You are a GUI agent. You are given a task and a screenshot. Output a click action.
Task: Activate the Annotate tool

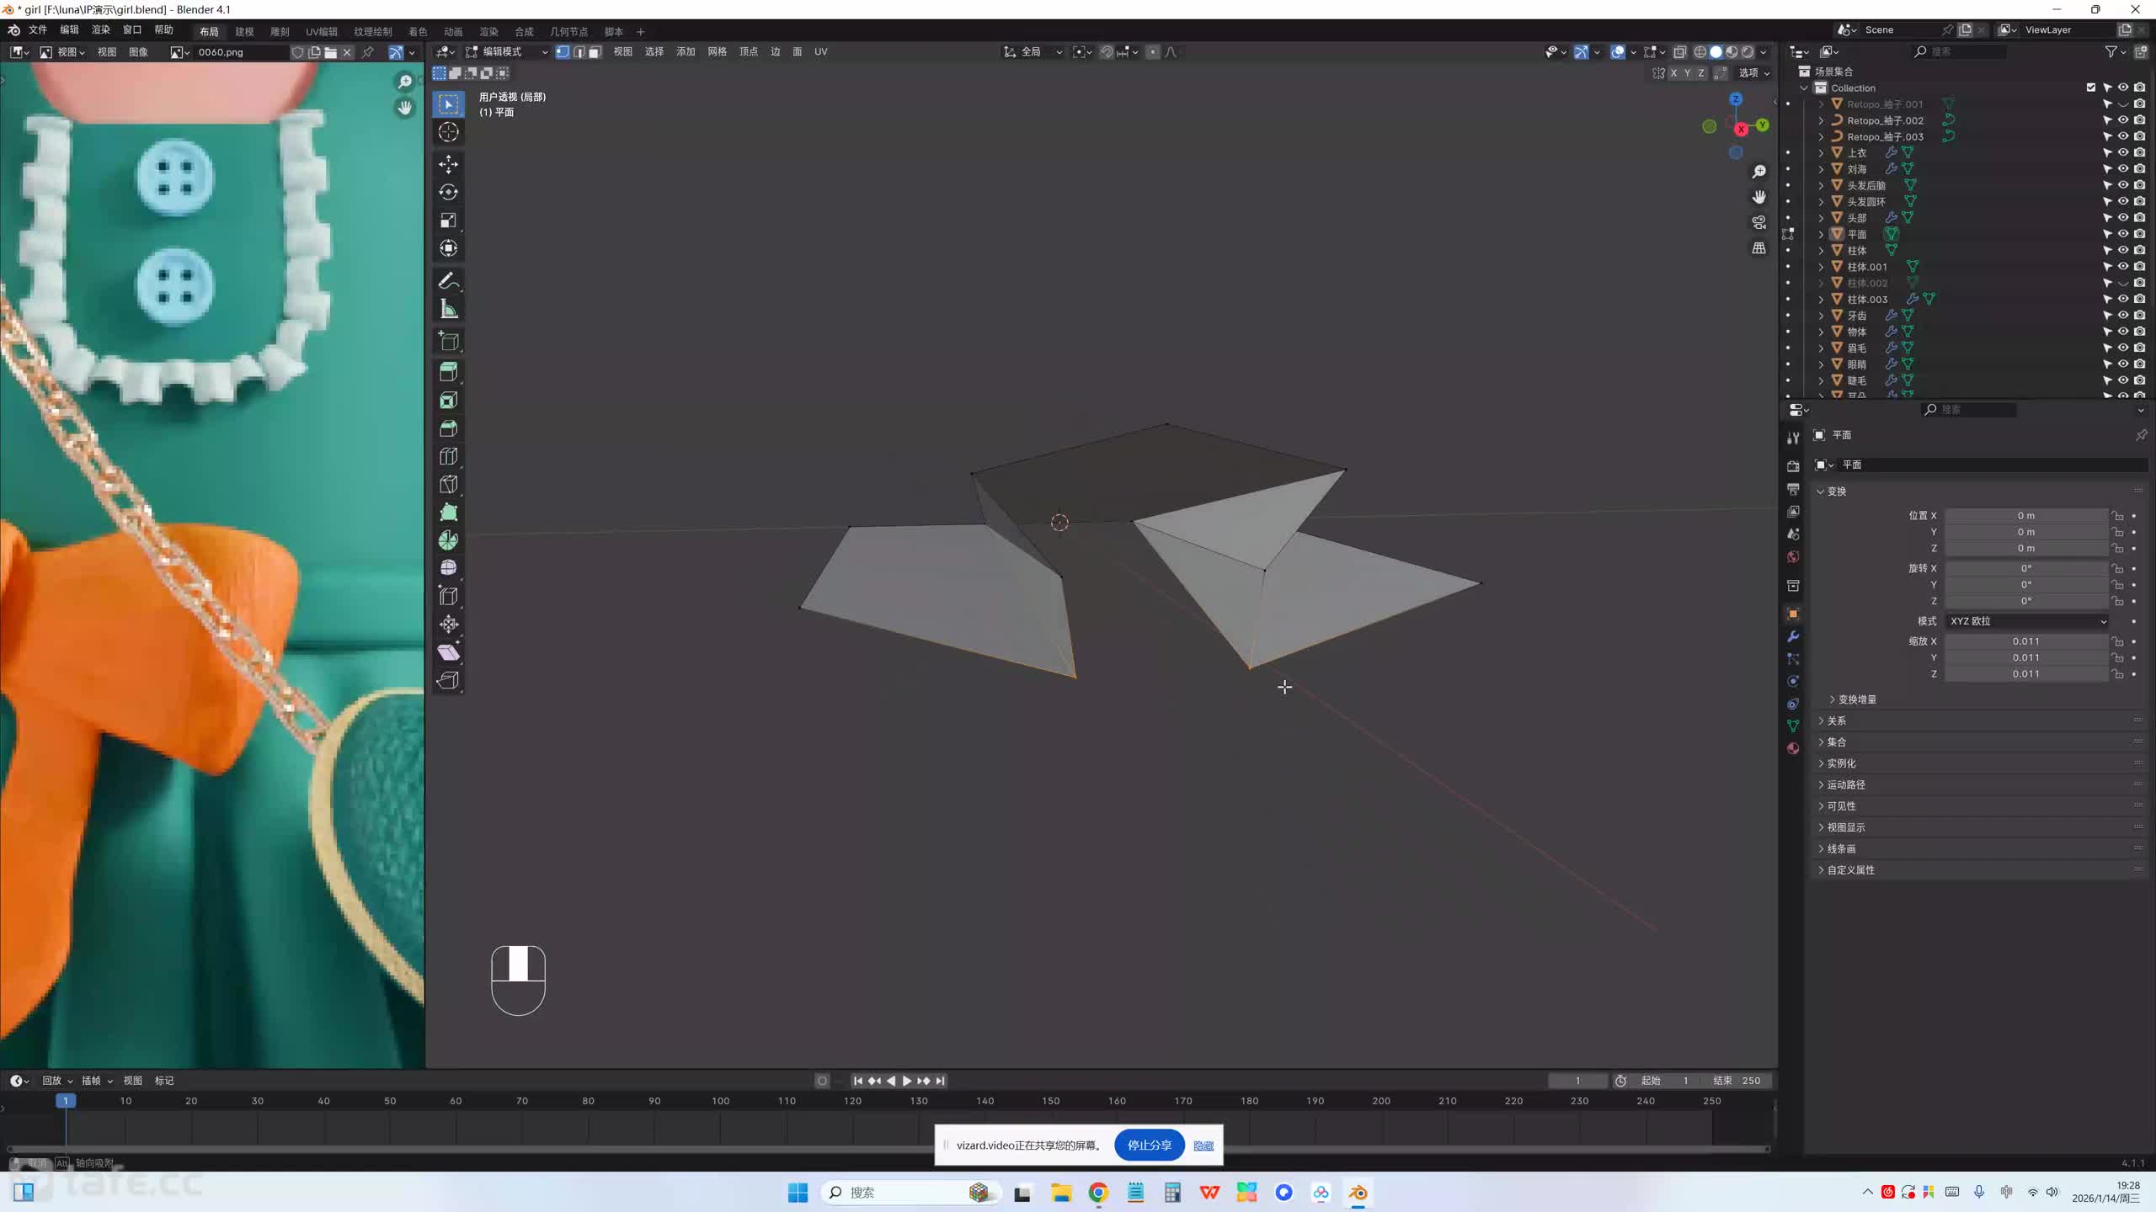[x=448, y=280]
